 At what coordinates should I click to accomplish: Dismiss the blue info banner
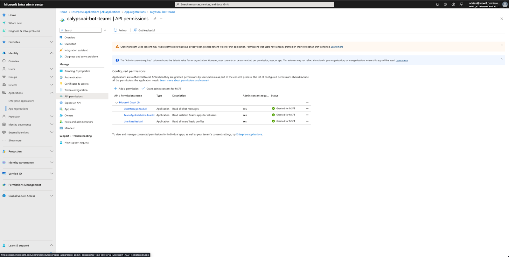pyautogui.click(x=501, y=59)
